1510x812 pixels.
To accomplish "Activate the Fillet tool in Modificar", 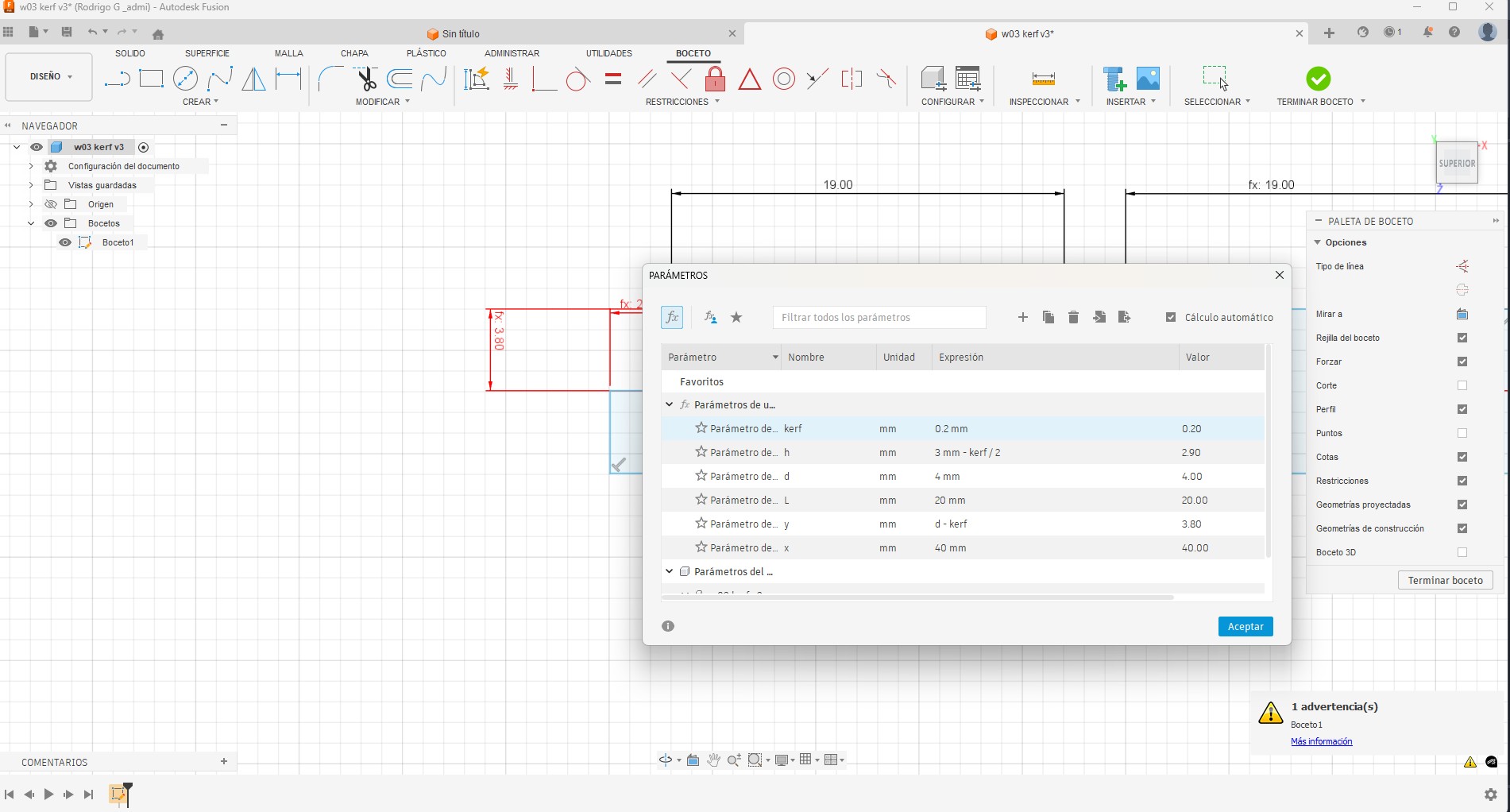I will [x=330, y=79].
